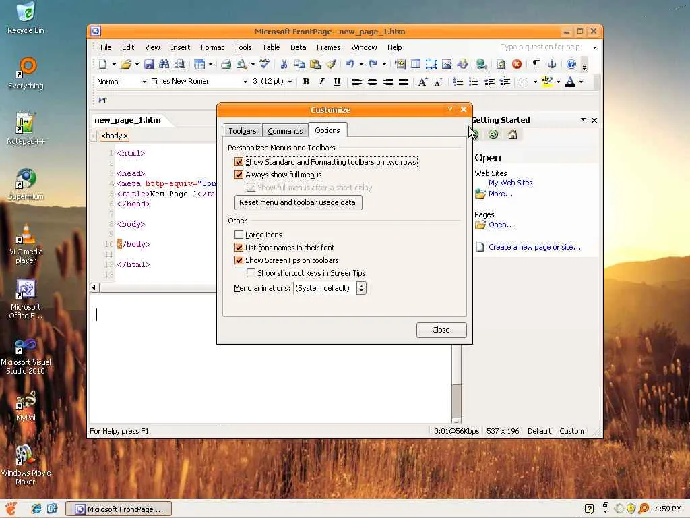
Task: Click the Home icon in Getting Started
Action: click(513, 134)
